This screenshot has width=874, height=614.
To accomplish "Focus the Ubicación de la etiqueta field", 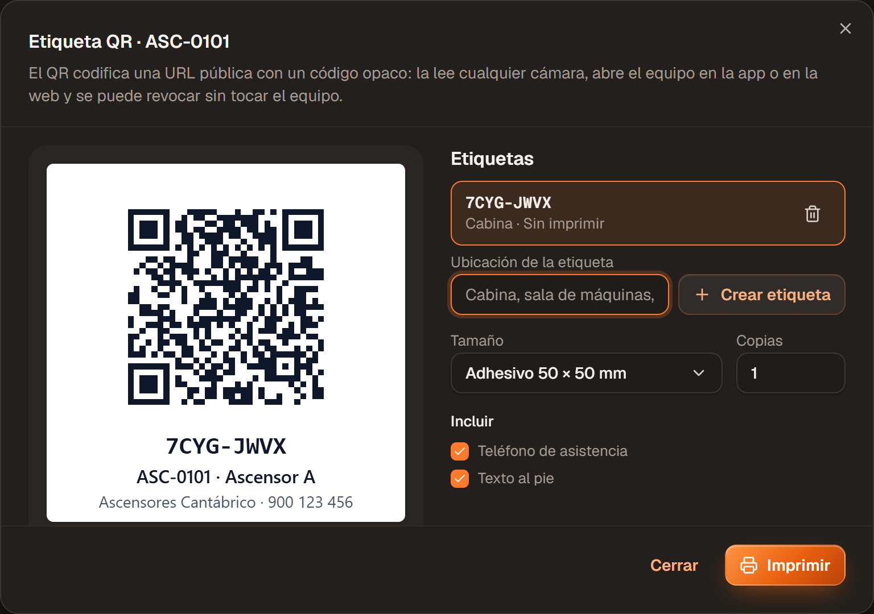I will [x=559, y=294].
